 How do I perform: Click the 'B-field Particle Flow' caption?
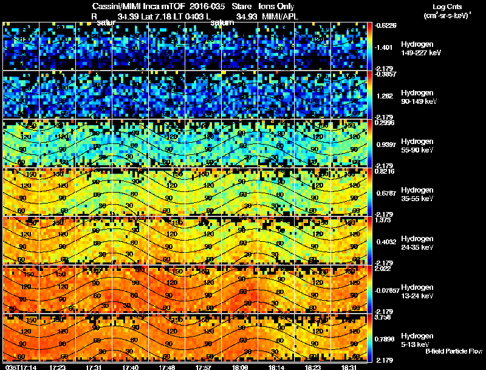click(454, 351)
